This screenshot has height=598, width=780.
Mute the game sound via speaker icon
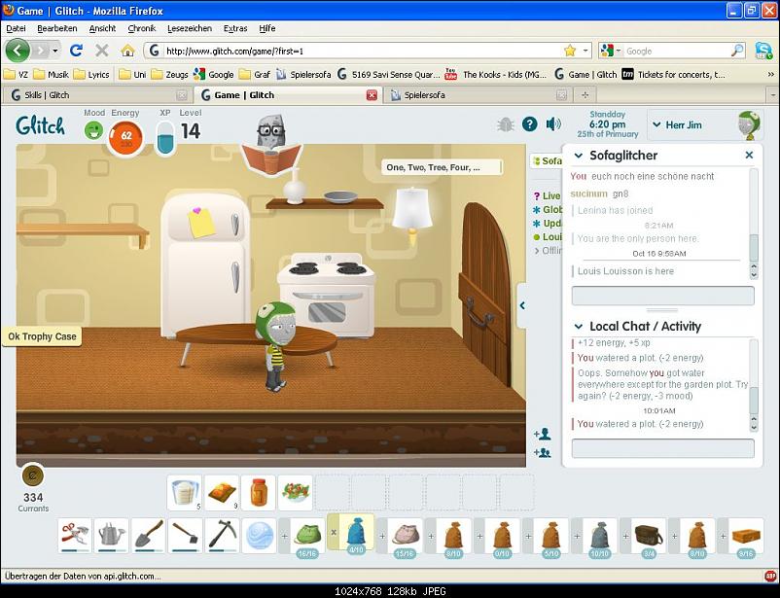click(553, 123)
